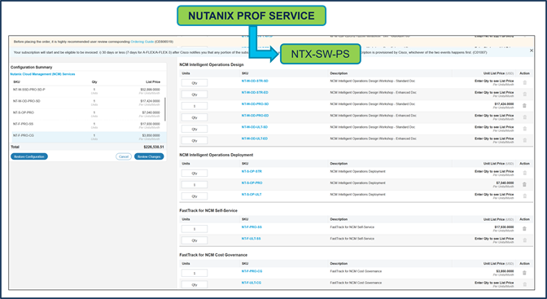Click FastTrack for NCM Cost Governance heading
The image size is (547, 299).
[x=213, y=255]
